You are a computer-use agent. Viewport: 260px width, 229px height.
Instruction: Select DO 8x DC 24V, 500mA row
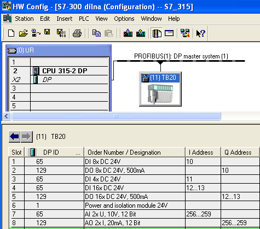(135, 171)
